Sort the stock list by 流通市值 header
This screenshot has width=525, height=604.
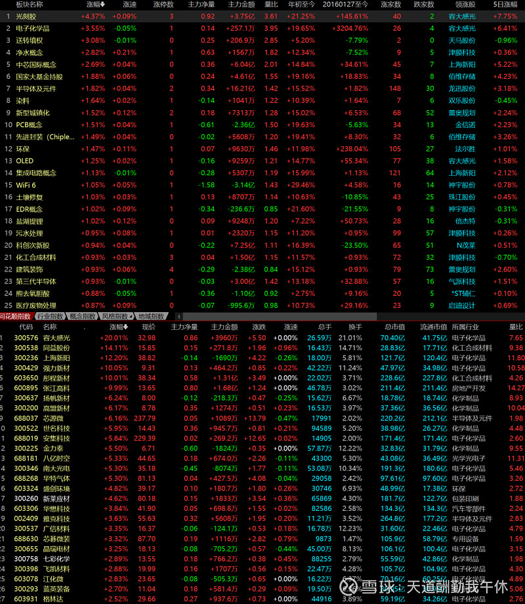[x=433, y=327]
